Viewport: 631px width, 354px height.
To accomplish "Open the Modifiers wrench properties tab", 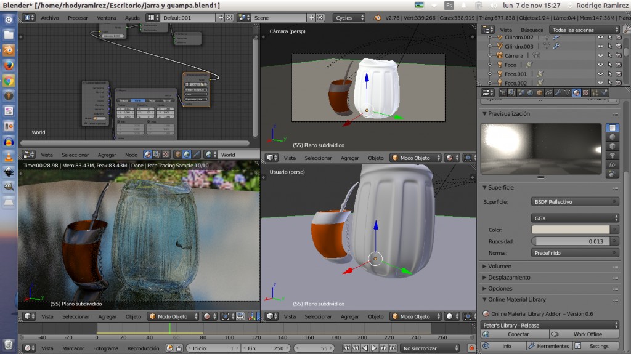I will tap(558, 93).
